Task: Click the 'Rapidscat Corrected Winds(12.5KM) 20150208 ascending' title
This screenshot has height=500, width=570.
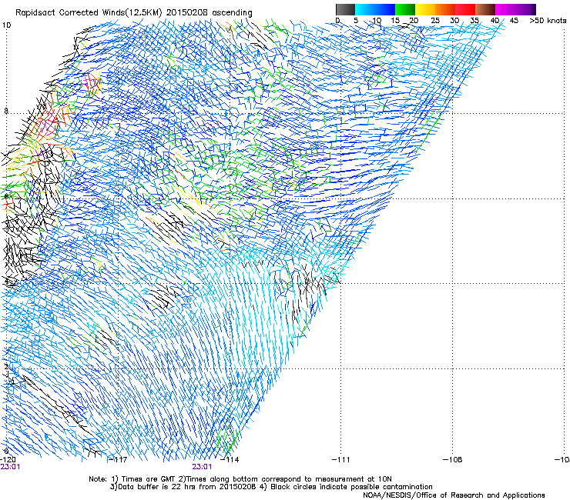Action: [x=134, y=12]
